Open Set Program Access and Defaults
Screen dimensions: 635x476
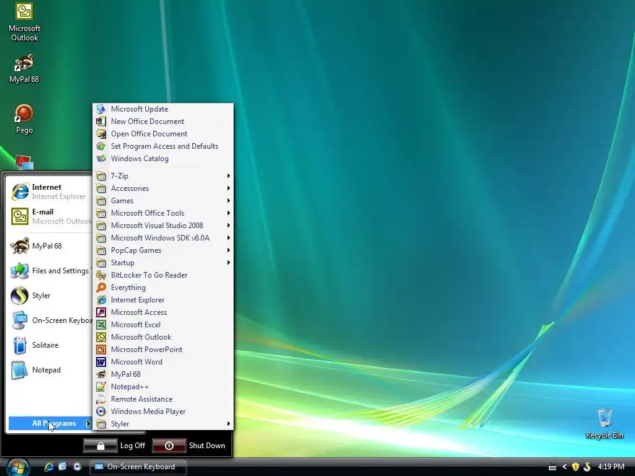pyautogui.click(x=163, y=146)
